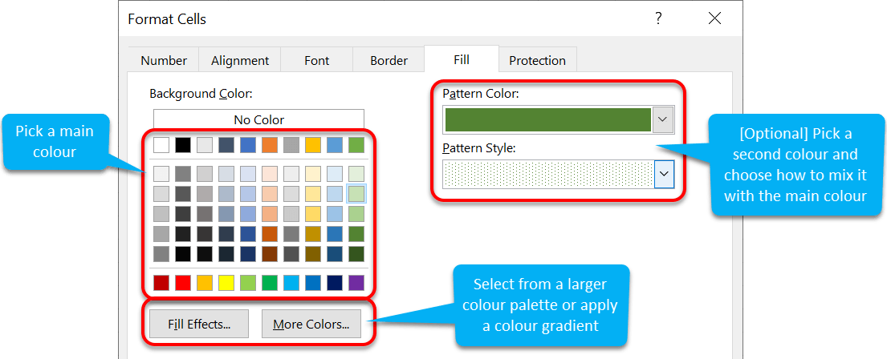Click the green Pattern Color preview bar
The height and width of the screenshot is (359, 887).
pyautogui.click(x=547, y=119)
